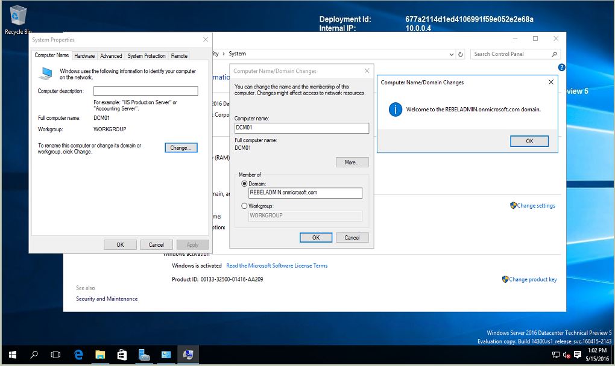The image size is (615, 366).
Task: Click the Computer description field
Action: click(x=145, y=91)
